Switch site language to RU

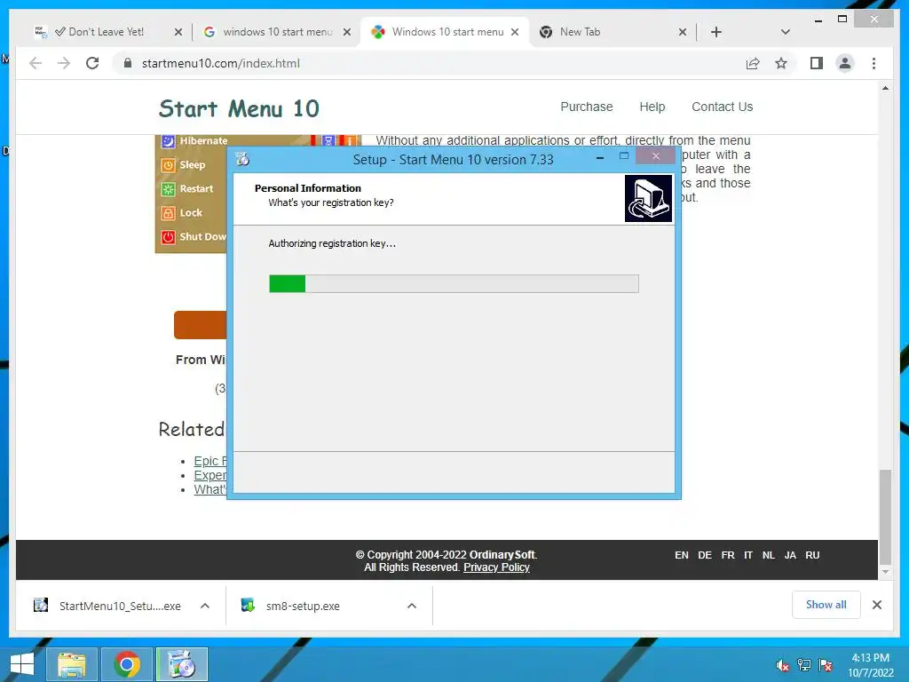click(x=813, y=555)
